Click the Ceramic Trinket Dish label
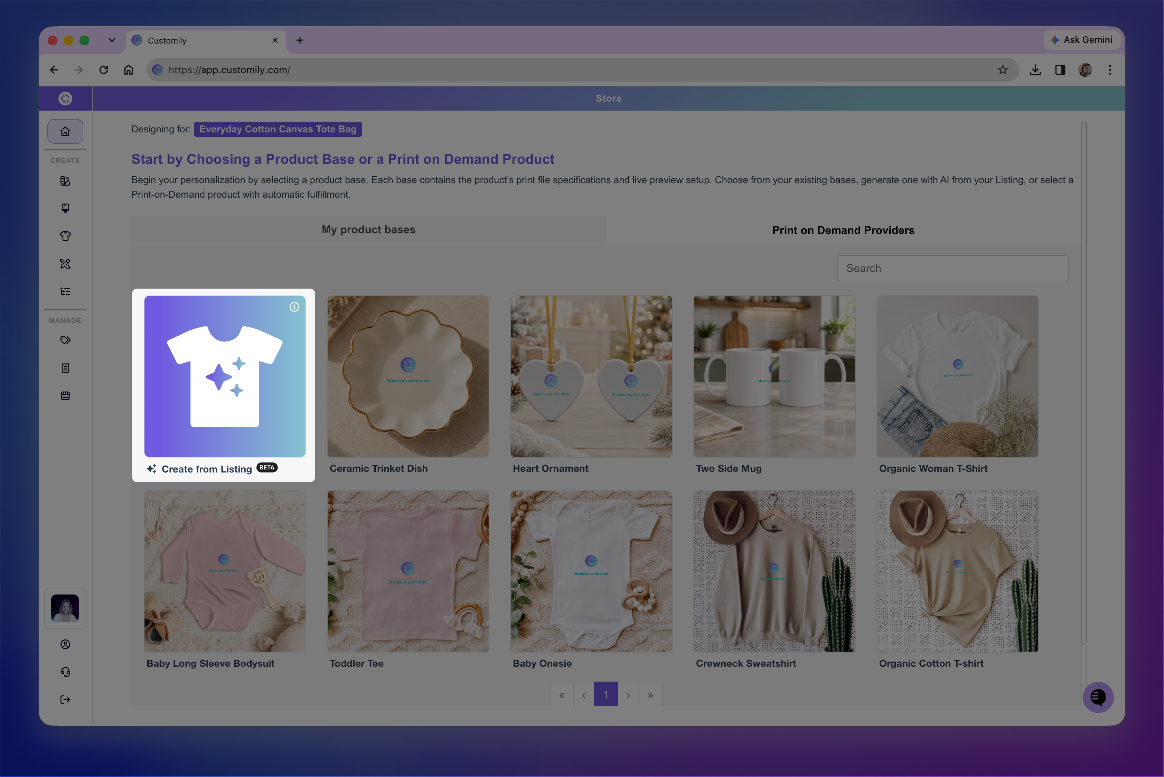The image size is (1164, 777). pos(378,468)
